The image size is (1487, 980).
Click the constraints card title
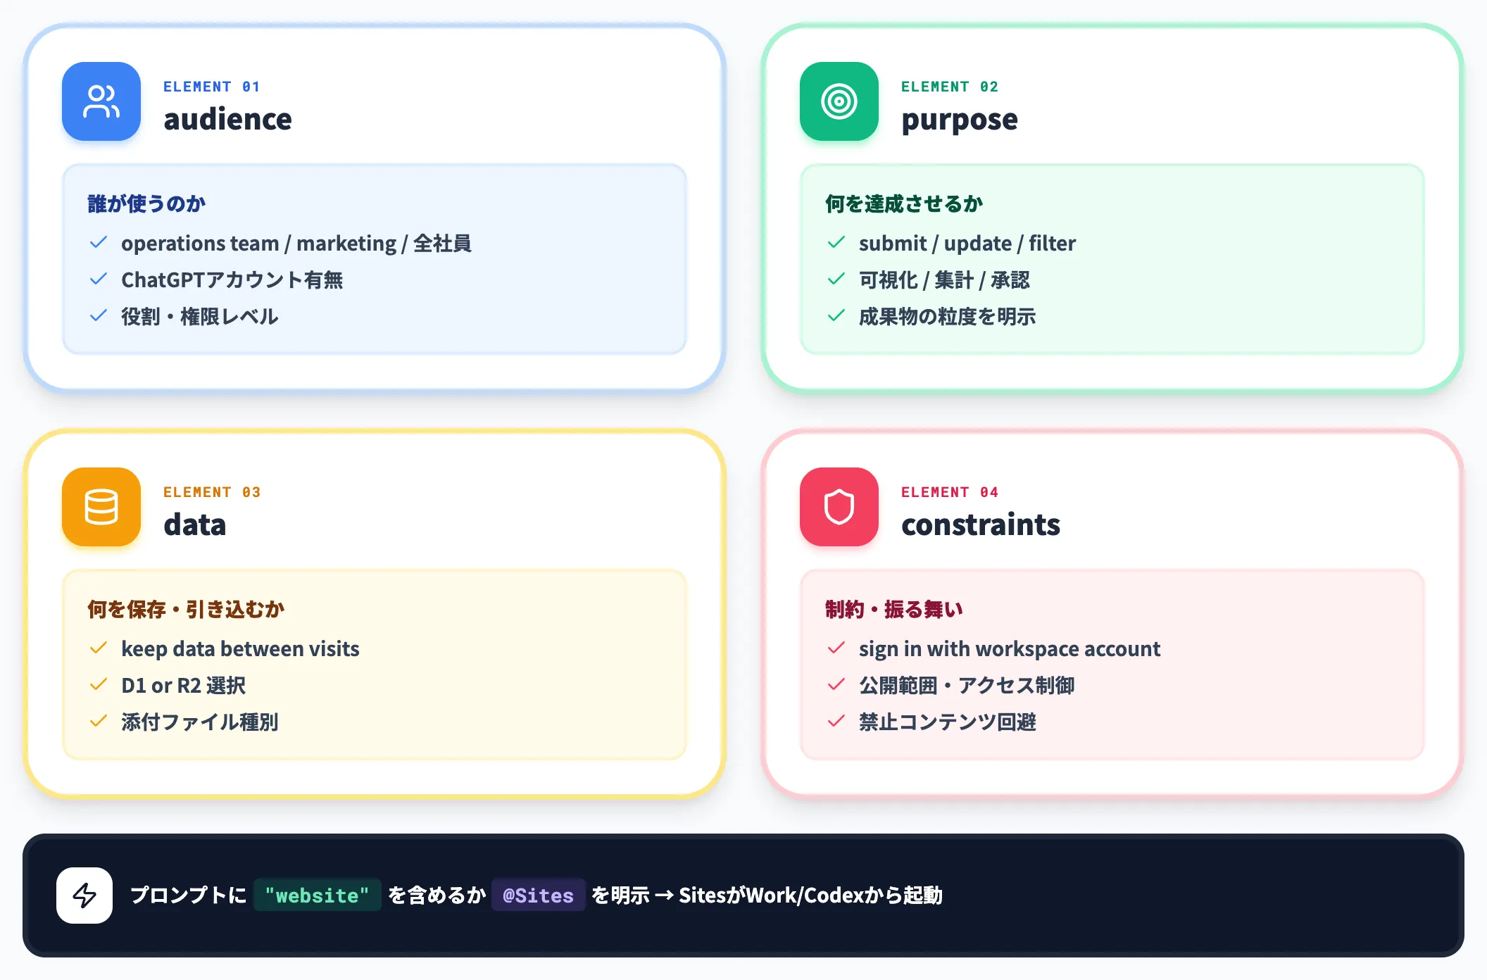click(x=981, y=524)
